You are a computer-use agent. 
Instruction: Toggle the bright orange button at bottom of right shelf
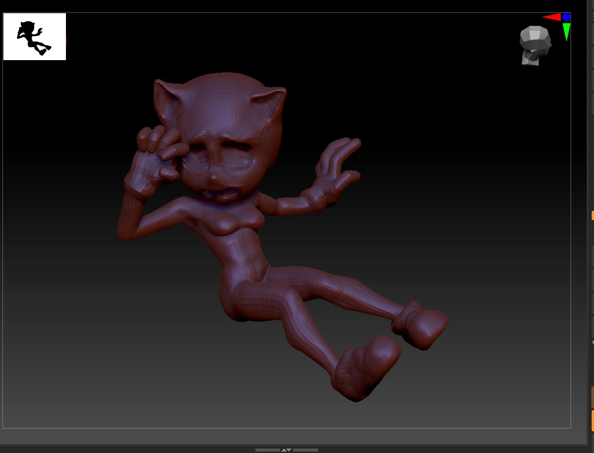click(592, 420)
